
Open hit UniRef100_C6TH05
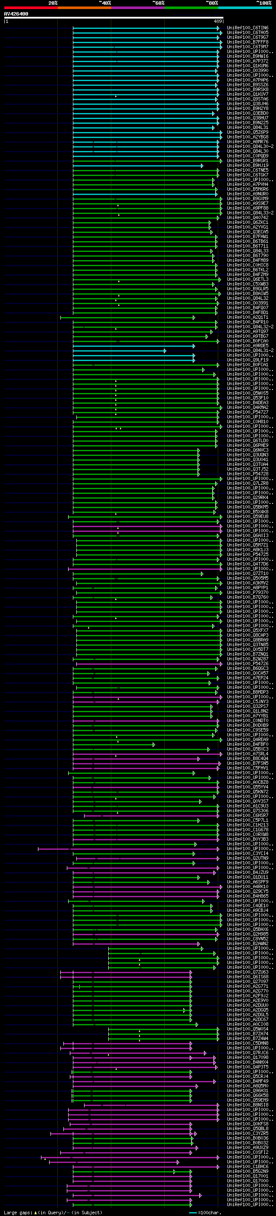[248, 33]
